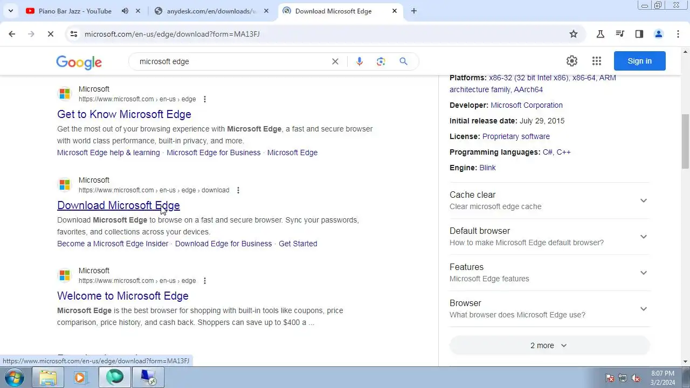The image size is (690, 388).
Task: Open Microsoft Edge for Business link
Action: click(213, 153)
